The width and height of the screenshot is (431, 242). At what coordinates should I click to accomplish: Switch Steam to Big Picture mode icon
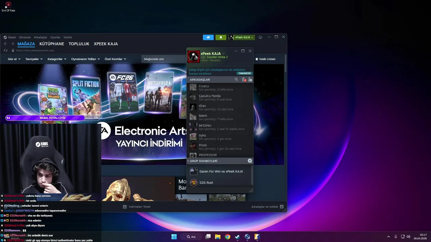coord(260,37)
